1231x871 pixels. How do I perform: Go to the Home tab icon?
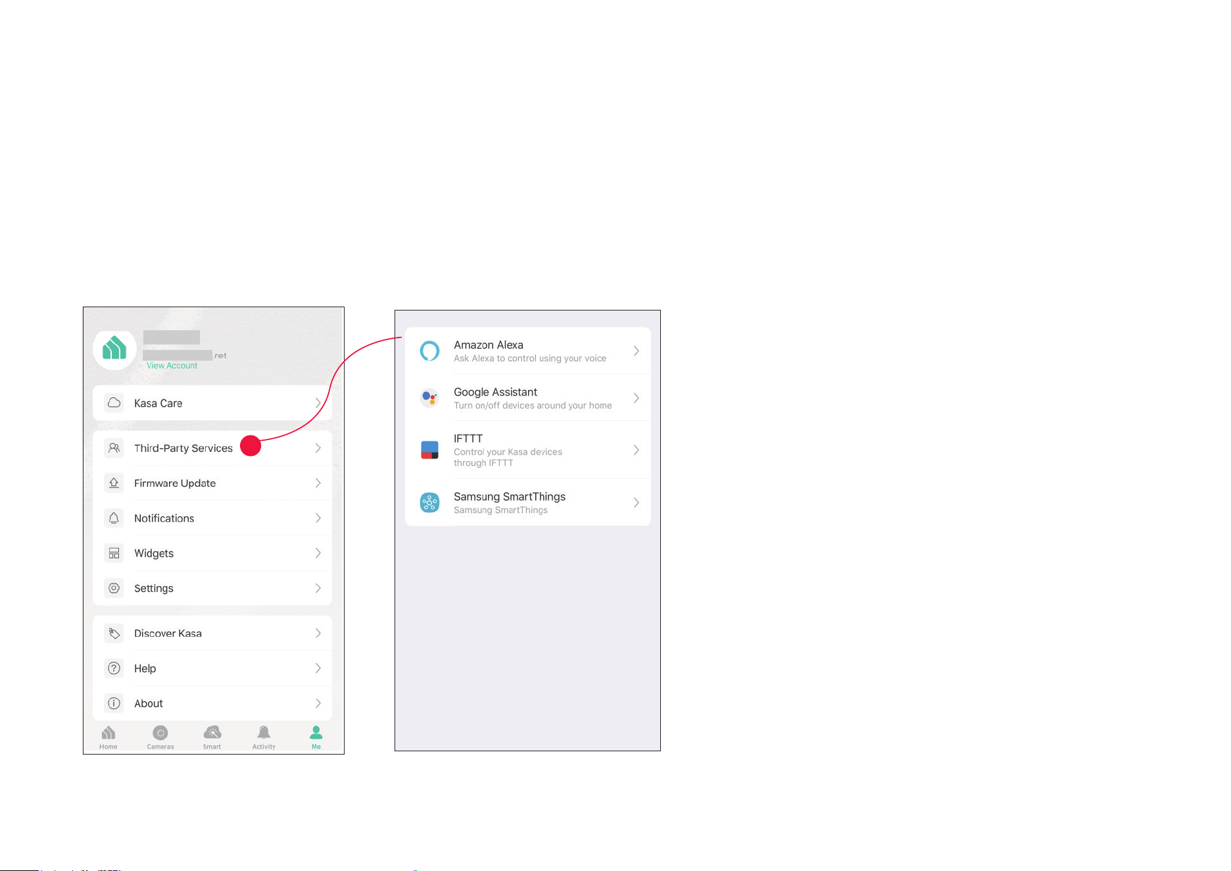[109, 733]
